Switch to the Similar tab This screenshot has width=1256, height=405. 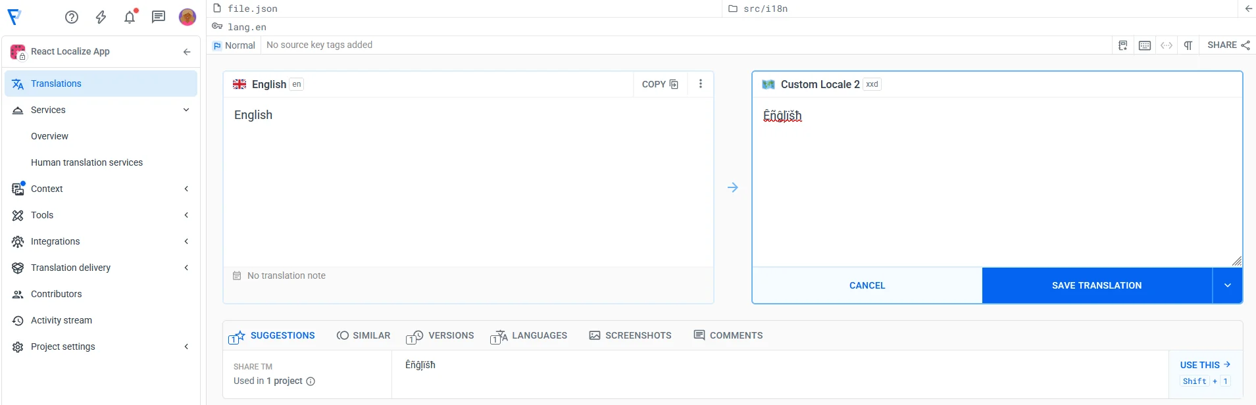(x=363, y=335)
